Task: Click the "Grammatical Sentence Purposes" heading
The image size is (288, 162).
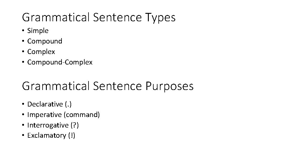Action: coord(108,86)
